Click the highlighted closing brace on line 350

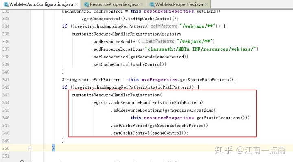tap(53, 148)
